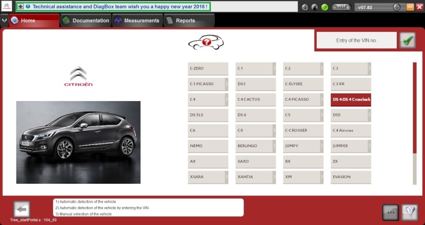Click the blue info icon in the banner
This screenshot has width=425, height=225.
pos(28,6)
